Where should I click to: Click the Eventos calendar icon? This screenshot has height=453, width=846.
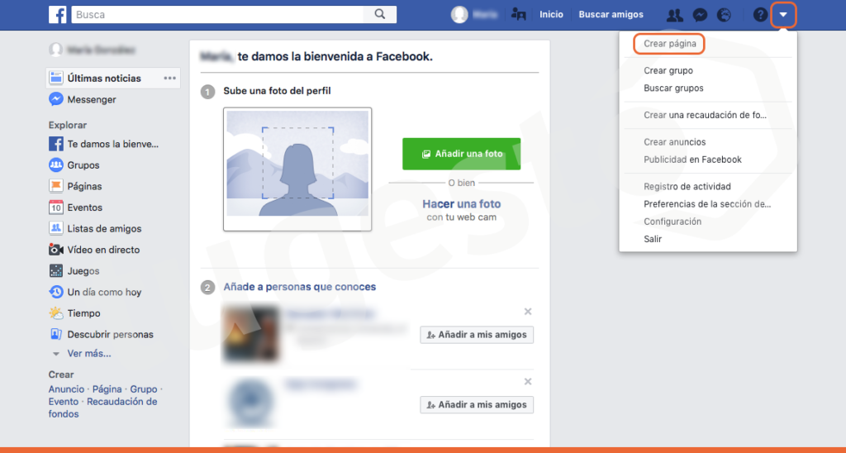click(x=55, y=207)
